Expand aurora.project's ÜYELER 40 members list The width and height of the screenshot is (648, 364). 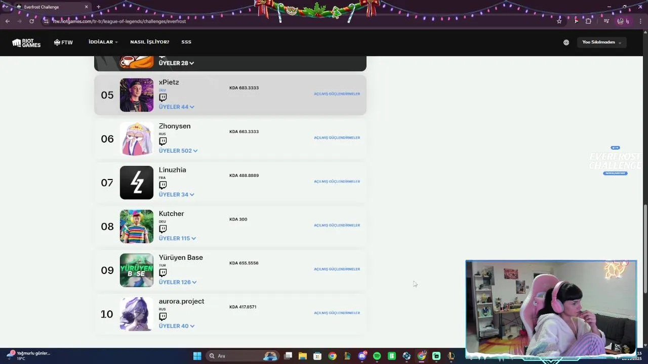[x=176, y=326]
